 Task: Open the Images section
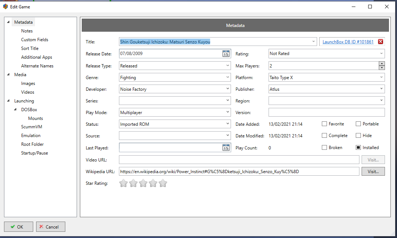28,83
